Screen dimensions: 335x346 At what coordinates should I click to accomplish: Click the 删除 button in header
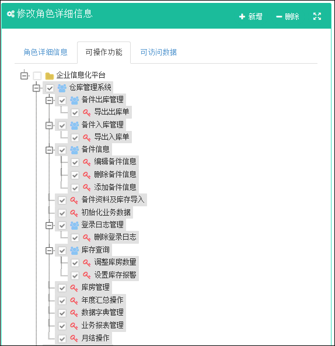click(288, 16)
